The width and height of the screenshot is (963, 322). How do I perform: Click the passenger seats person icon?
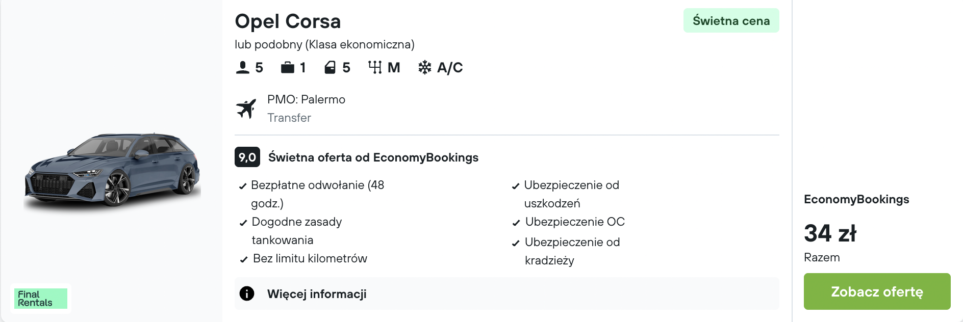tap(242, 68)
